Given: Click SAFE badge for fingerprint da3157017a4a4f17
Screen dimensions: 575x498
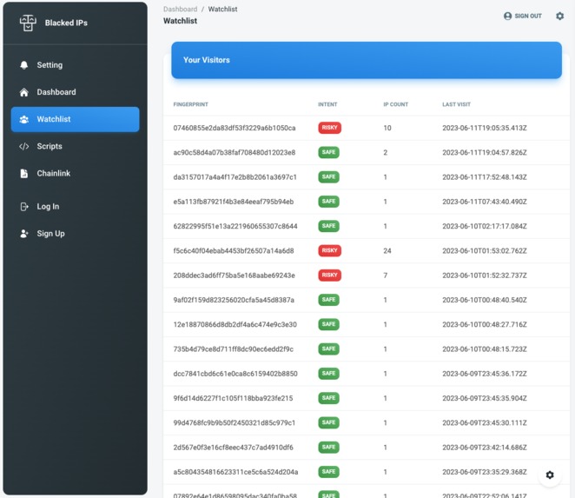Looking at the screenshot, I should point(328,177).
